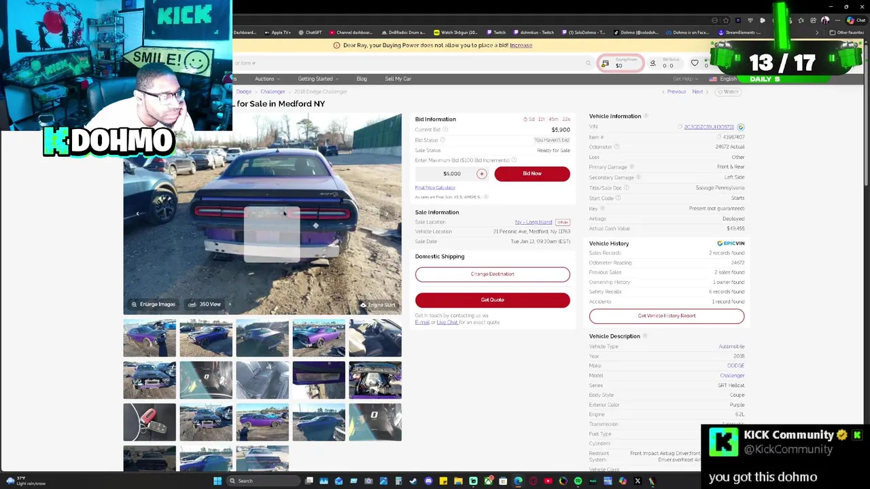This screenshot has height=489, width=870.
Task: Click the Engine Start button on photo
Action: point(377,305)
